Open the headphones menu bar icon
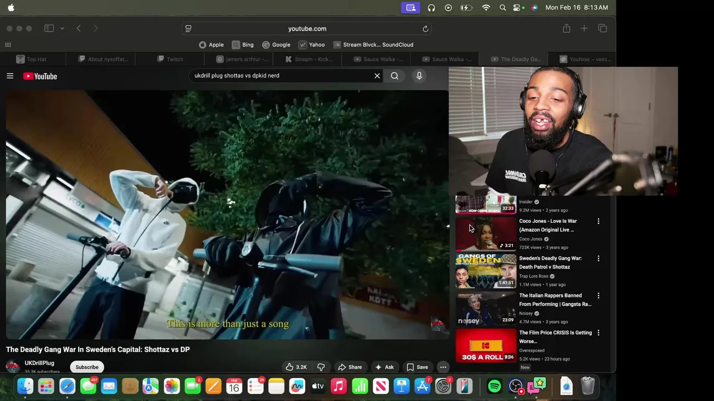The image size is (714, 401). (431, 8)
